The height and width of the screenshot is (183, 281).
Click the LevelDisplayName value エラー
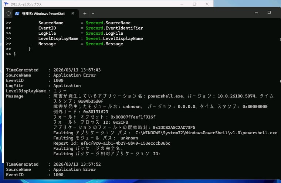pyautogui.click(x=60, y=91)
